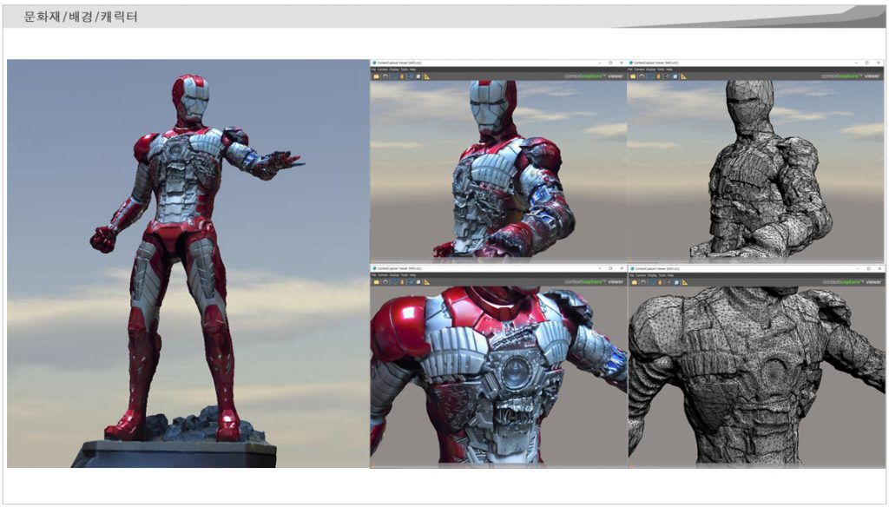The width and height of the screenshot is (889, 507).
Task: Click the Open folder icon in lower textured viewer
Action: coord(377,282)
